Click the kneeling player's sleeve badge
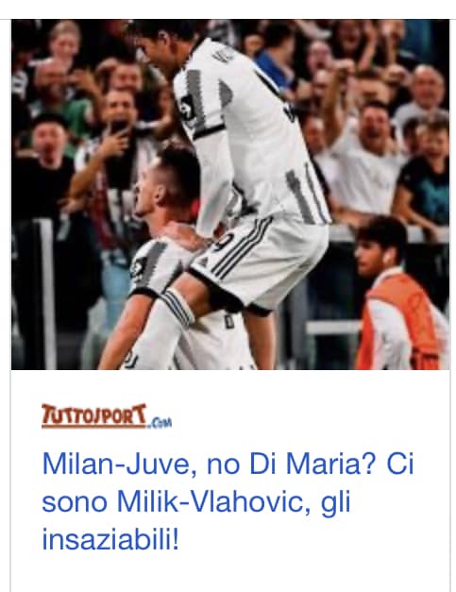456x592 pixels. tap(137, 270)
